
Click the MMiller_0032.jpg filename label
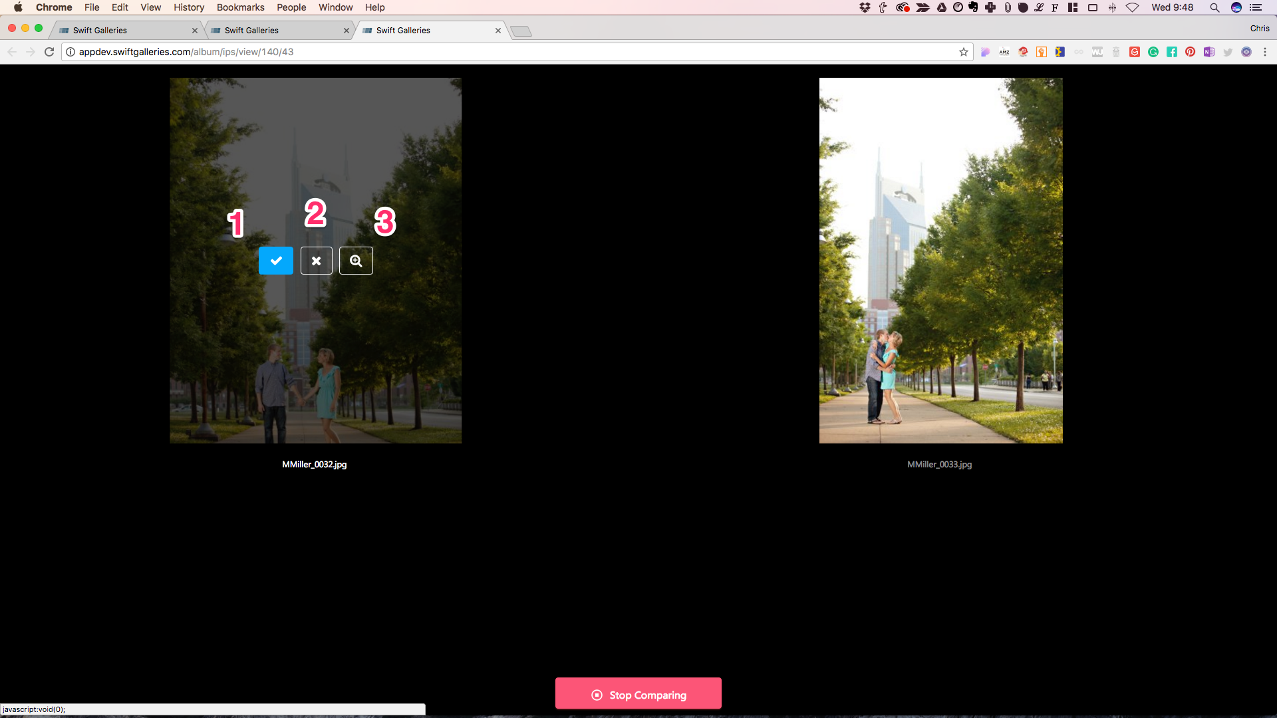[x=314, y=465]
